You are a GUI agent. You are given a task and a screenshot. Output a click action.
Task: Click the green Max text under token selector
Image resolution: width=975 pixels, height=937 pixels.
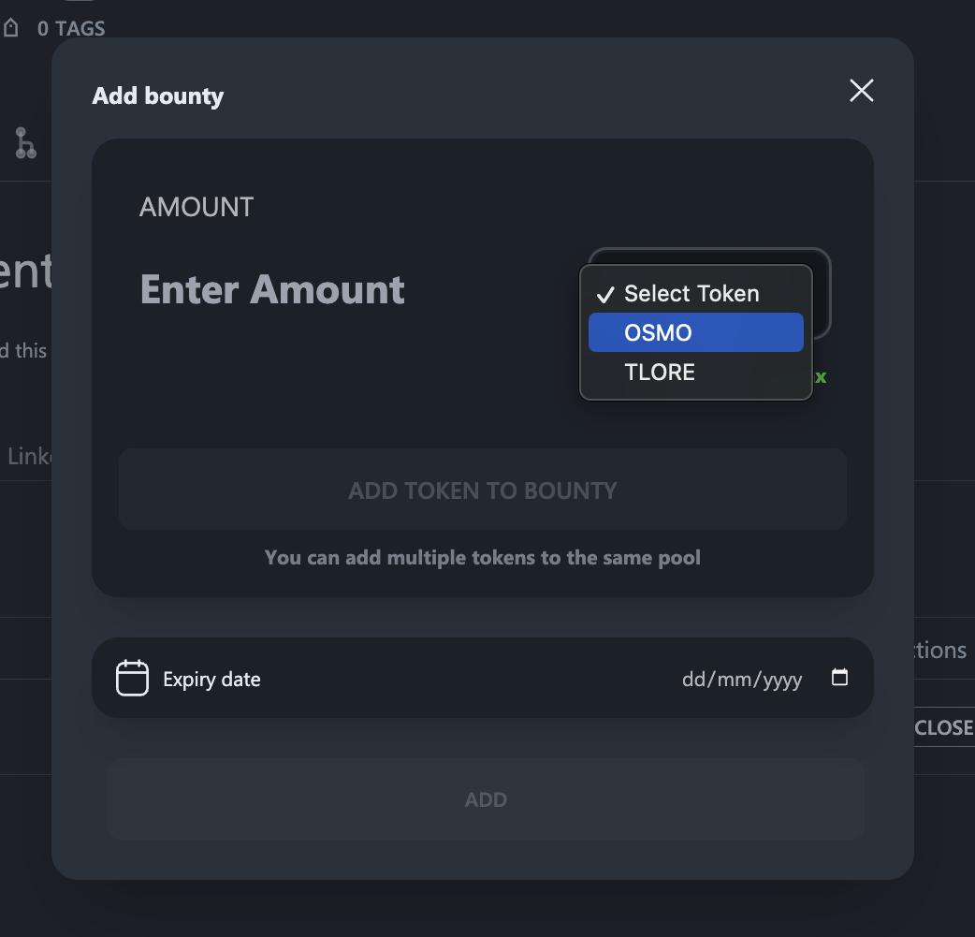click(821, 377)
